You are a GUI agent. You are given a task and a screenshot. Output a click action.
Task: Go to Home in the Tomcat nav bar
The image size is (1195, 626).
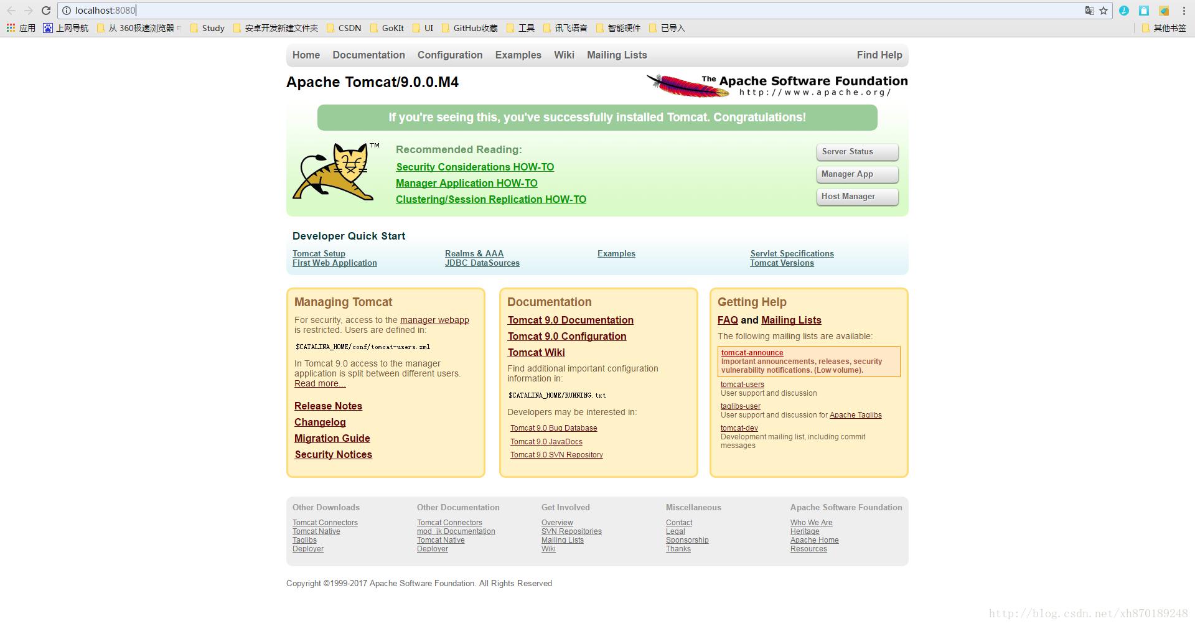(x=306, y=55)
